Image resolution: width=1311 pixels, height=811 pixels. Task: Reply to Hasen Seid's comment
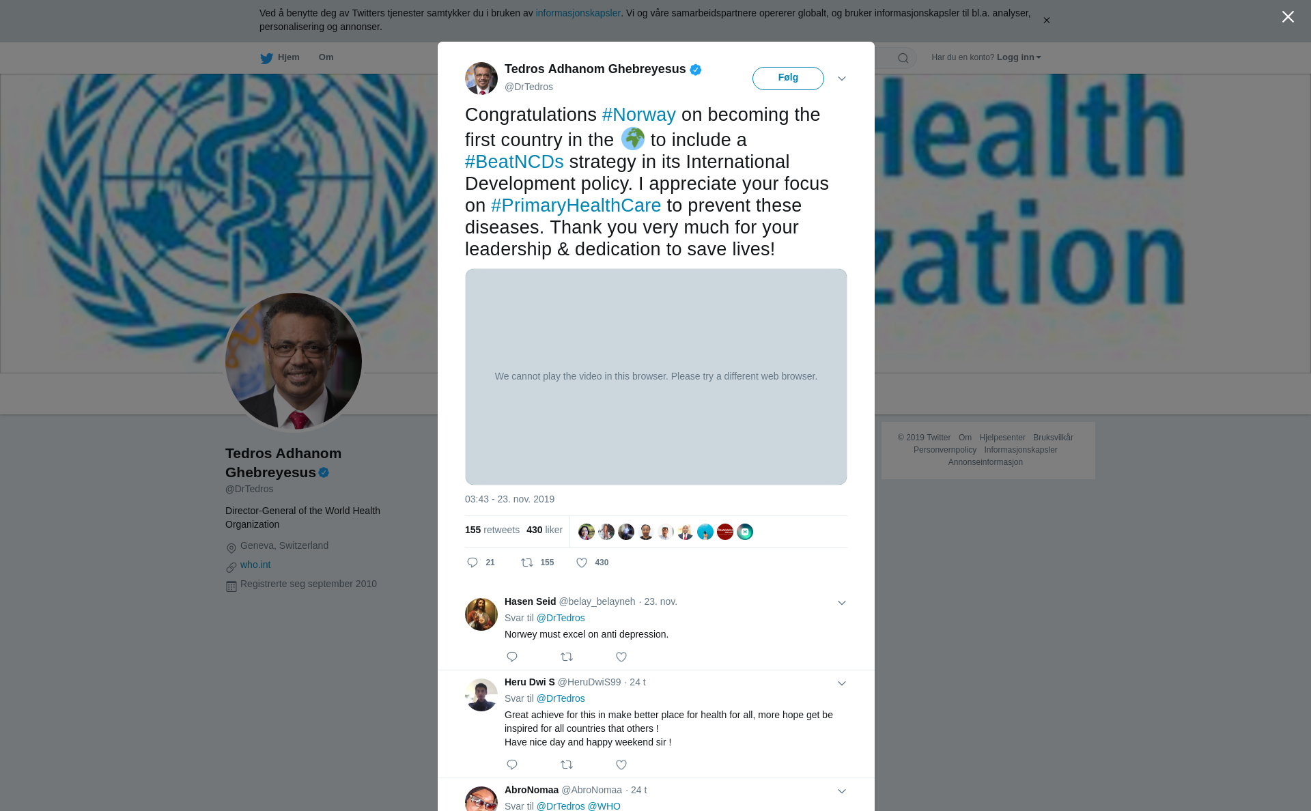(512, 657)
